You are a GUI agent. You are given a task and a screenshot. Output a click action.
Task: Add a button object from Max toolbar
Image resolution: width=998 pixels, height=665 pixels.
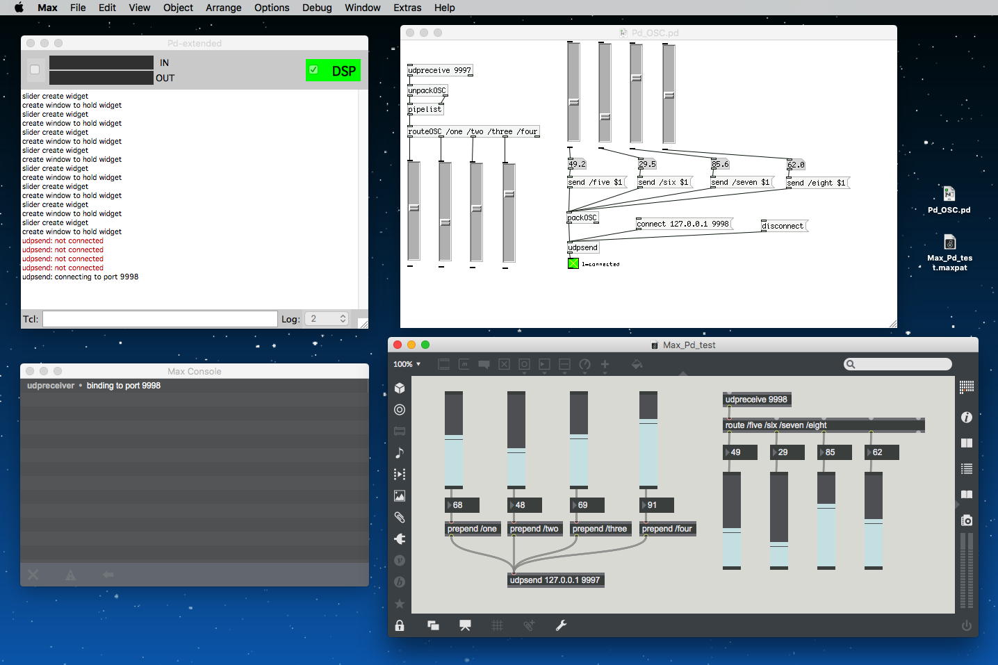point(525,364)
